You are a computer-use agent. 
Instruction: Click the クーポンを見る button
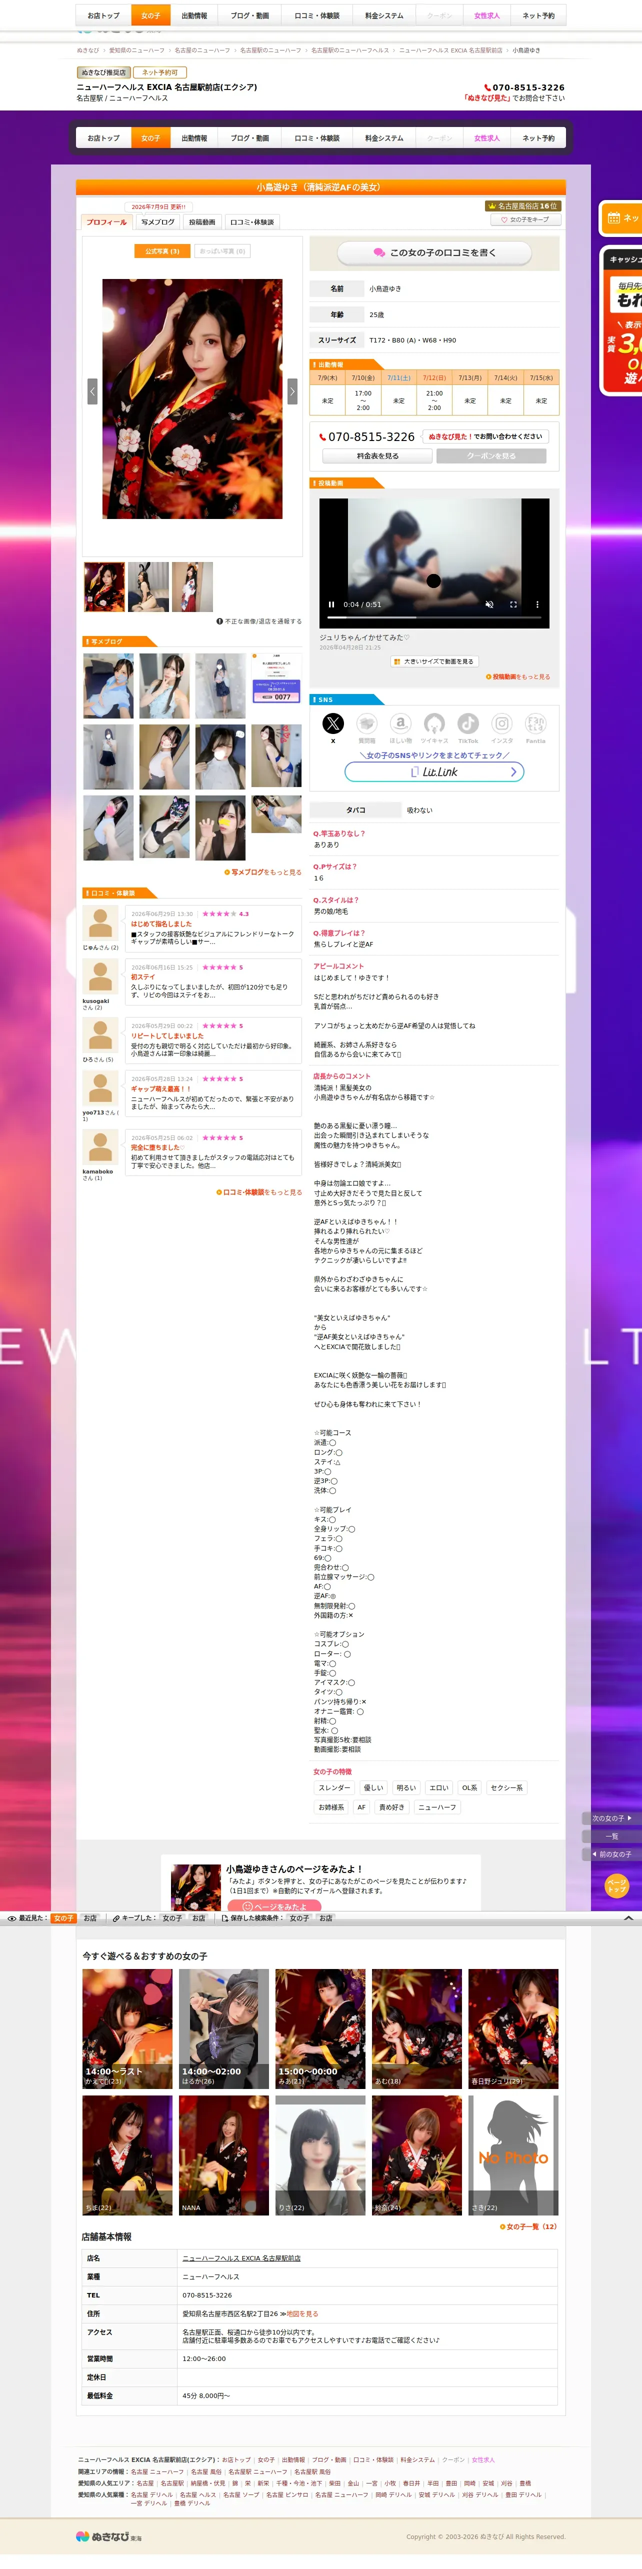pos(491,456)
